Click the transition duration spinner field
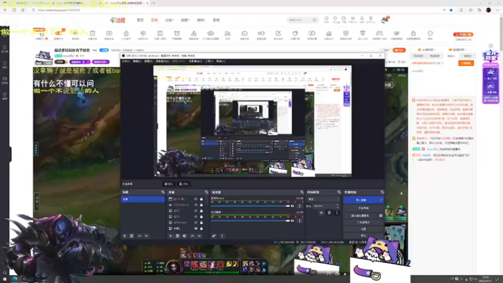Screen dimensions: 503x283 pyautogui.click(x=326, y=206)
